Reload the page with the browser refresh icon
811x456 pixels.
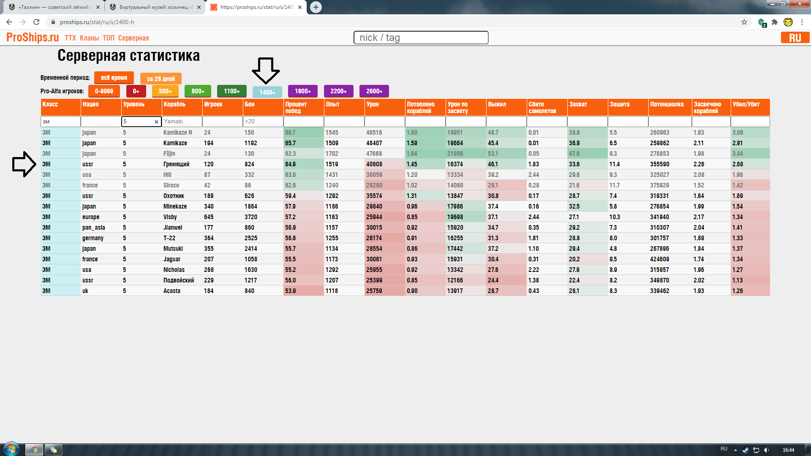(x=36, y=22)
